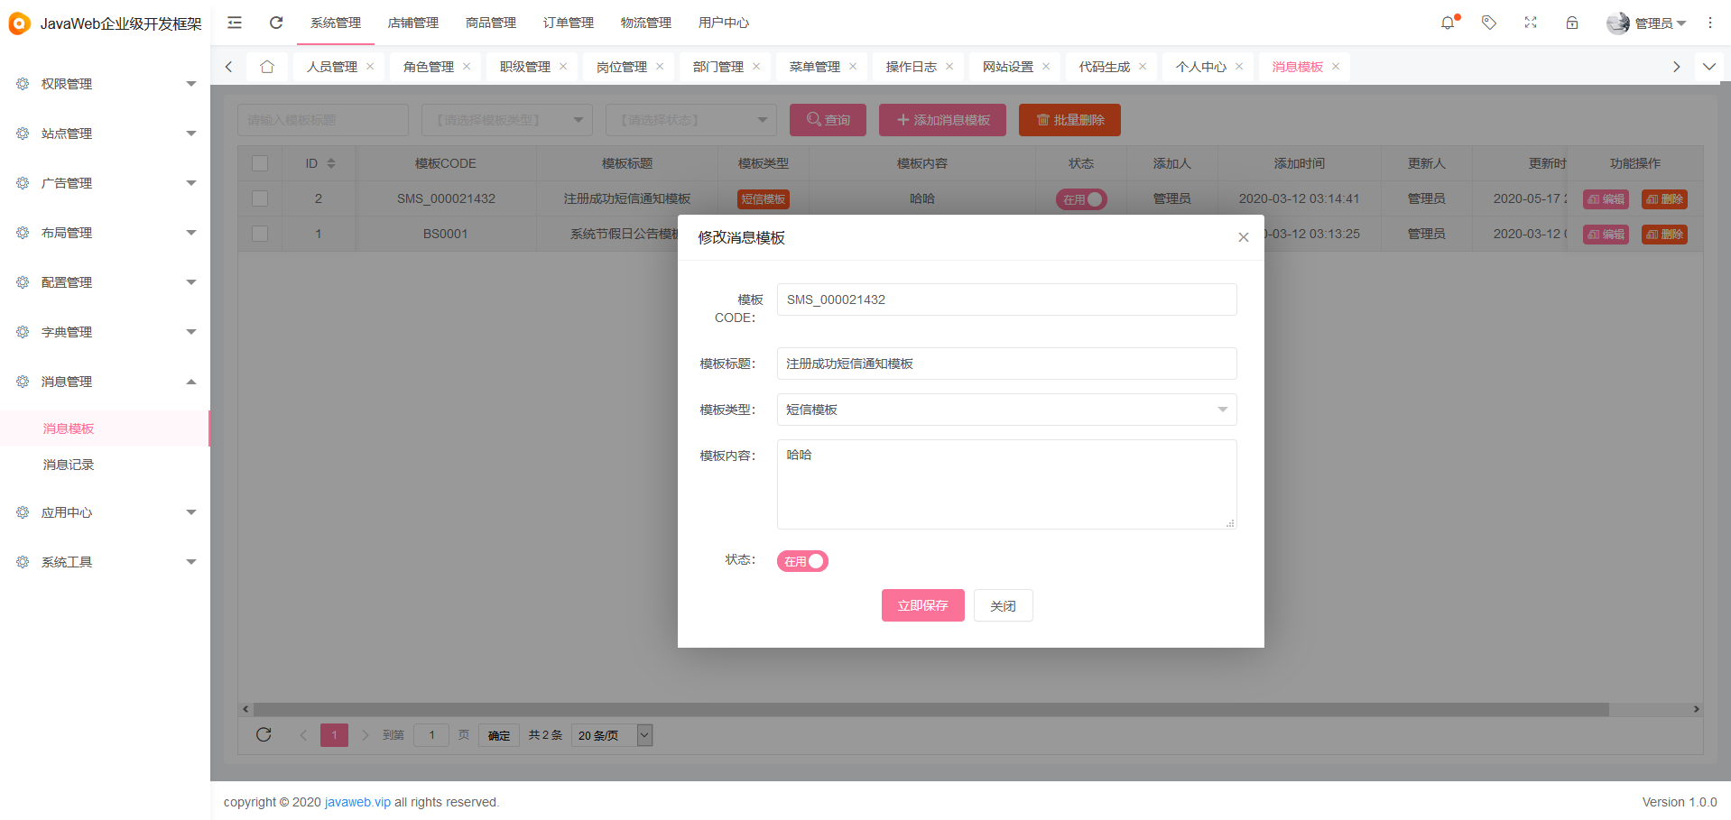Open the notification bell icon
1731x820 pixels.
click(1448, 23)
